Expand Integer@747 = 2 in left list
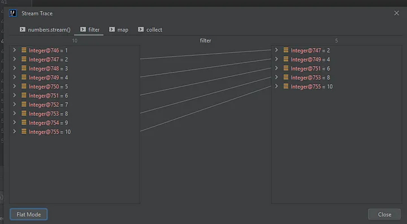Viewport: 407px width, 224px height. (x=15, y=59)
